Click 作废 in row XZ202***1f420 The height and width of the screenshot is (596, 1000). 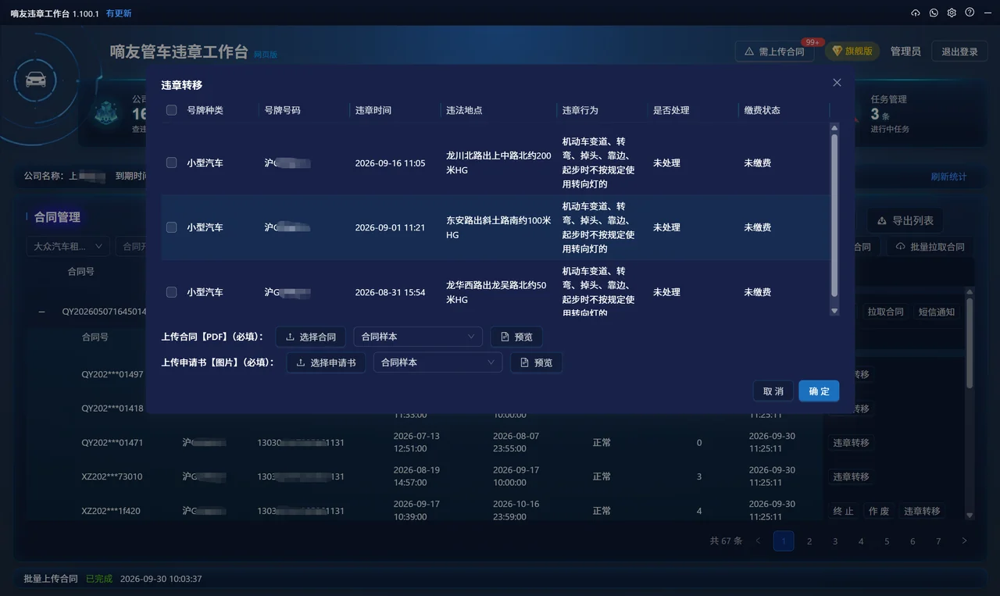point(879,511)
